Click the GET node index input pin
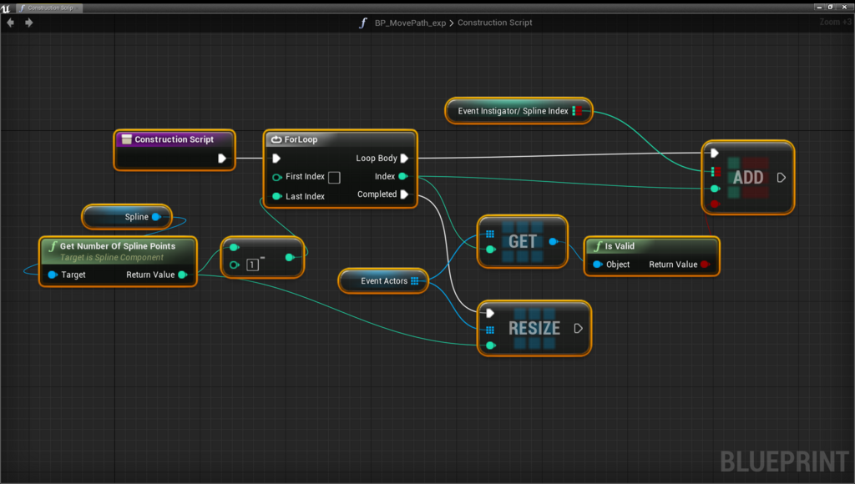Screen dimensions: 855x484 (x=490, y=249)
